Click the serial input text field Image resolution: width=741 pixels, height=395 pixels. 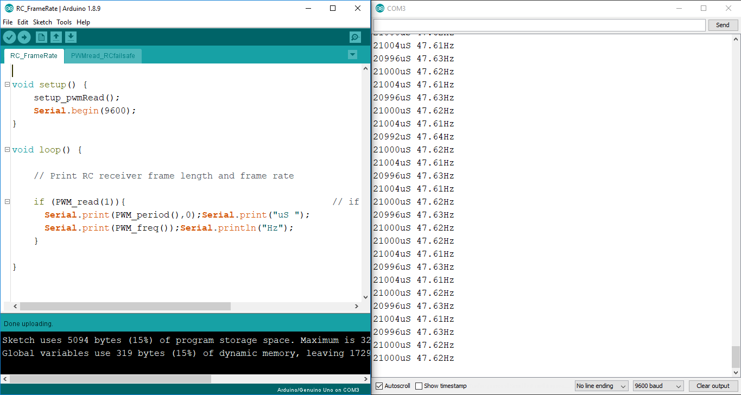click(539, 25)
